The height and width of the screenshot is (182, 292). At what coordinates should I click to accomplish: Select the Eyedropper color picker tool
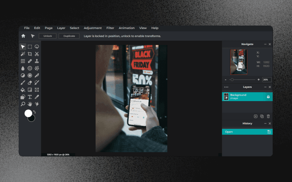37,97
